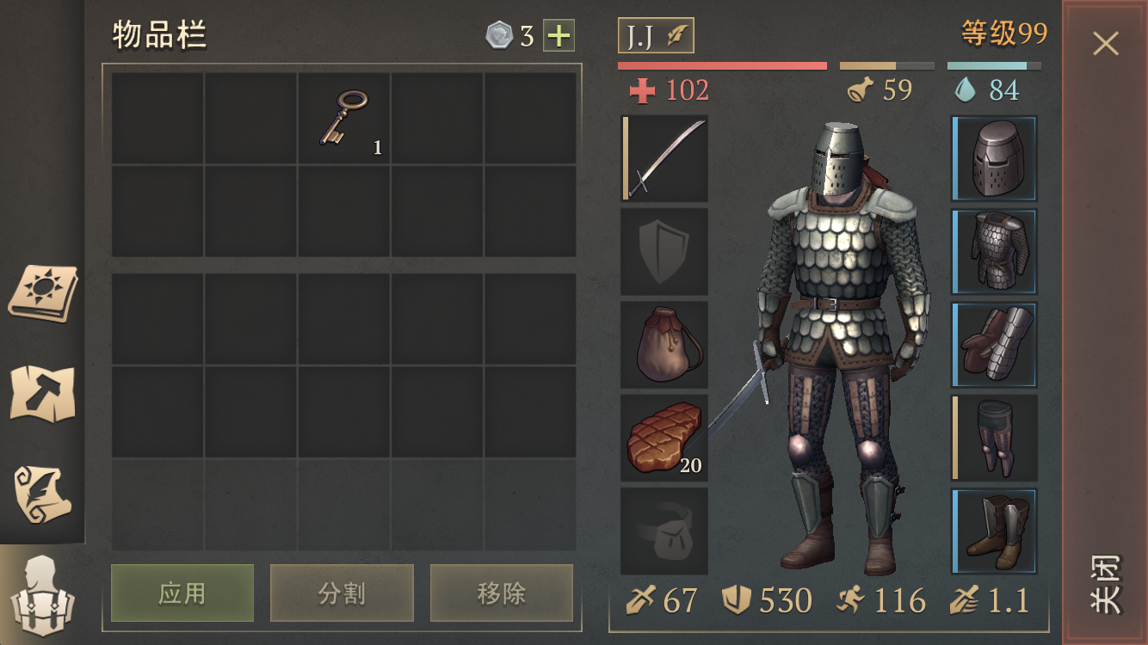Open the hammer crafting blueprint tab
The height and width of the screenshot is (645, 1148).
pyautogui.click(x=43, y=394)
